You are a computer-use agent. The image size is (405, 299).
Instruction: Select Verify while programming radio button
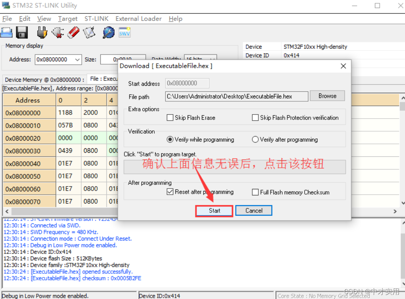(x=170, y=139)
